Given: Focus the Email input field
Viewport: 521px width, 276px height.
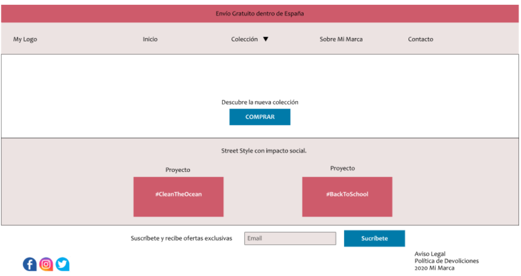Looking at the screenshot, I should pyautogui.click(x=290, y=239).
